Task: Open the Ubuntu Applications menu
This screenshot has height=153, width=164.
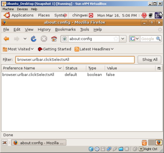Action: [23, 15]
